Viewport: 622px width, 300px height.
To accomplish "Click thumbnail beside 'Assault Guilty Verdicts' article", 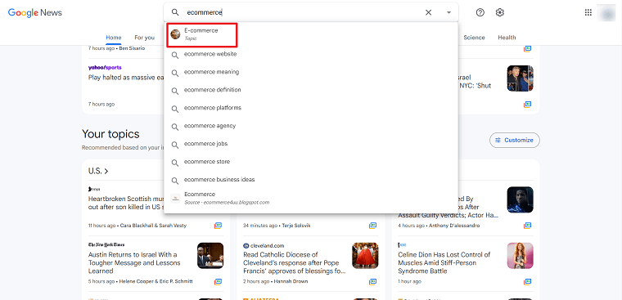I will click(520, 199).
